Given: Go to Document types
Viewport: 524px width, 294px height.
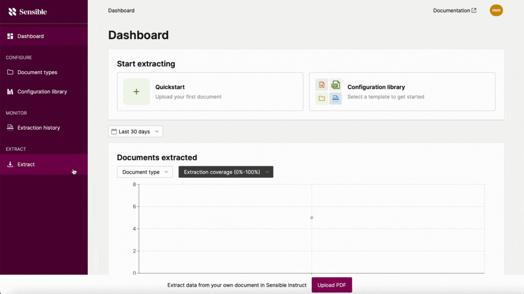Looking at the screenshot, I should pyautogui.click(x=37, y=72).
